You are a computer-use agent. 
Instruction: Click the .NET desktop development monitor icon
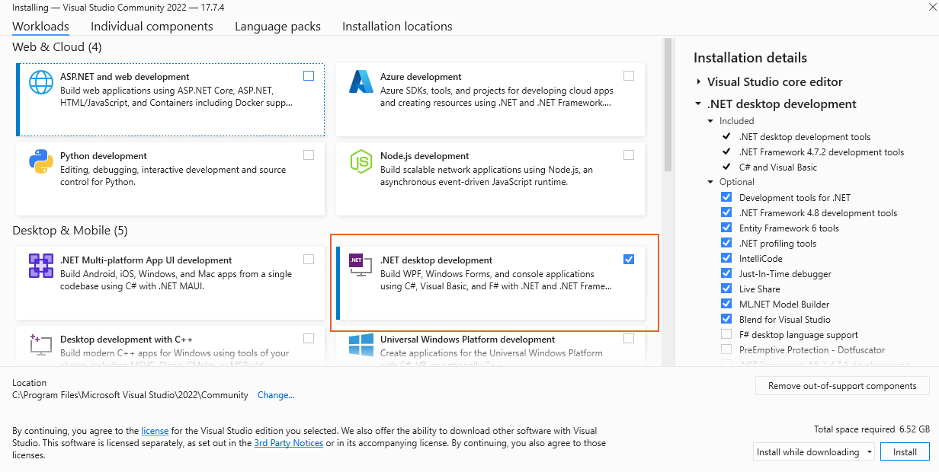[361, 265]
